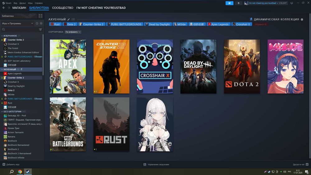Click the Windows taskbar search icon
This screenshot has width=311, height=175.
click(x=12, y=172)
